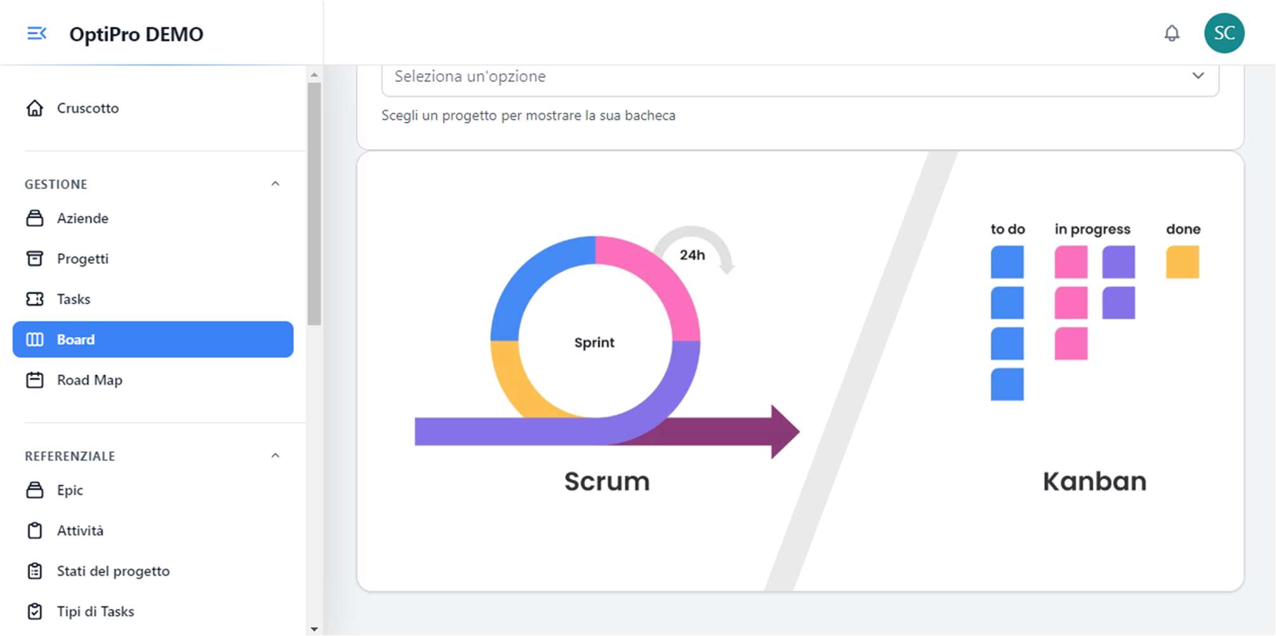This screenshot has width=1276, height=636.
Task: Click the OptiPro DEMO title
Action: tap(136, 34)
